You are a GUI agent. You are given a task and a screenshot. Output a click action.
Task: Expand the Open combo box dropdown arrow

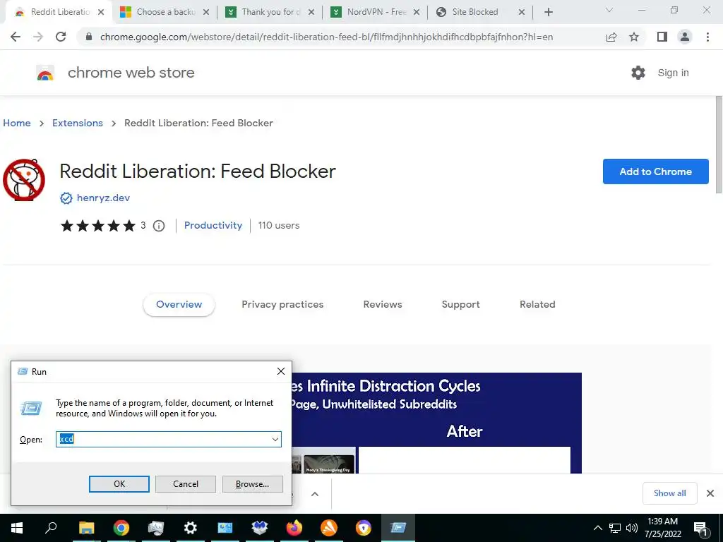(275, 439)
